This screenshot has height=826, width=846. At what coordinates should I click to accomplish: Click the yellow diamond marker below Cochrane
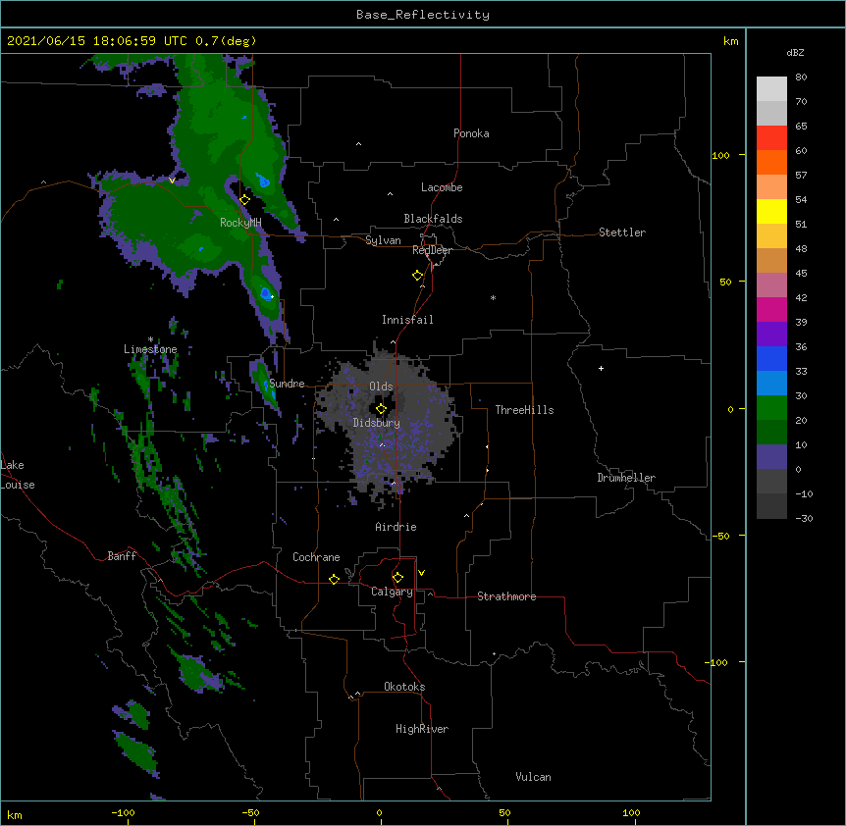coord(334,579)
